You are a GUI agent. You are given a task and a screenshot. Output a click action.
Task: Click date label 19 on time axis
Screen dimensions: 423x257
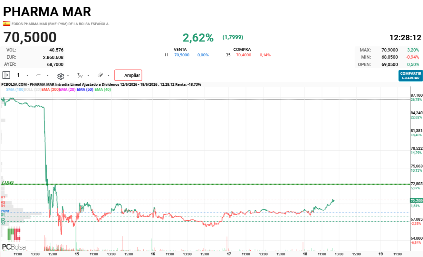(380, 254)
